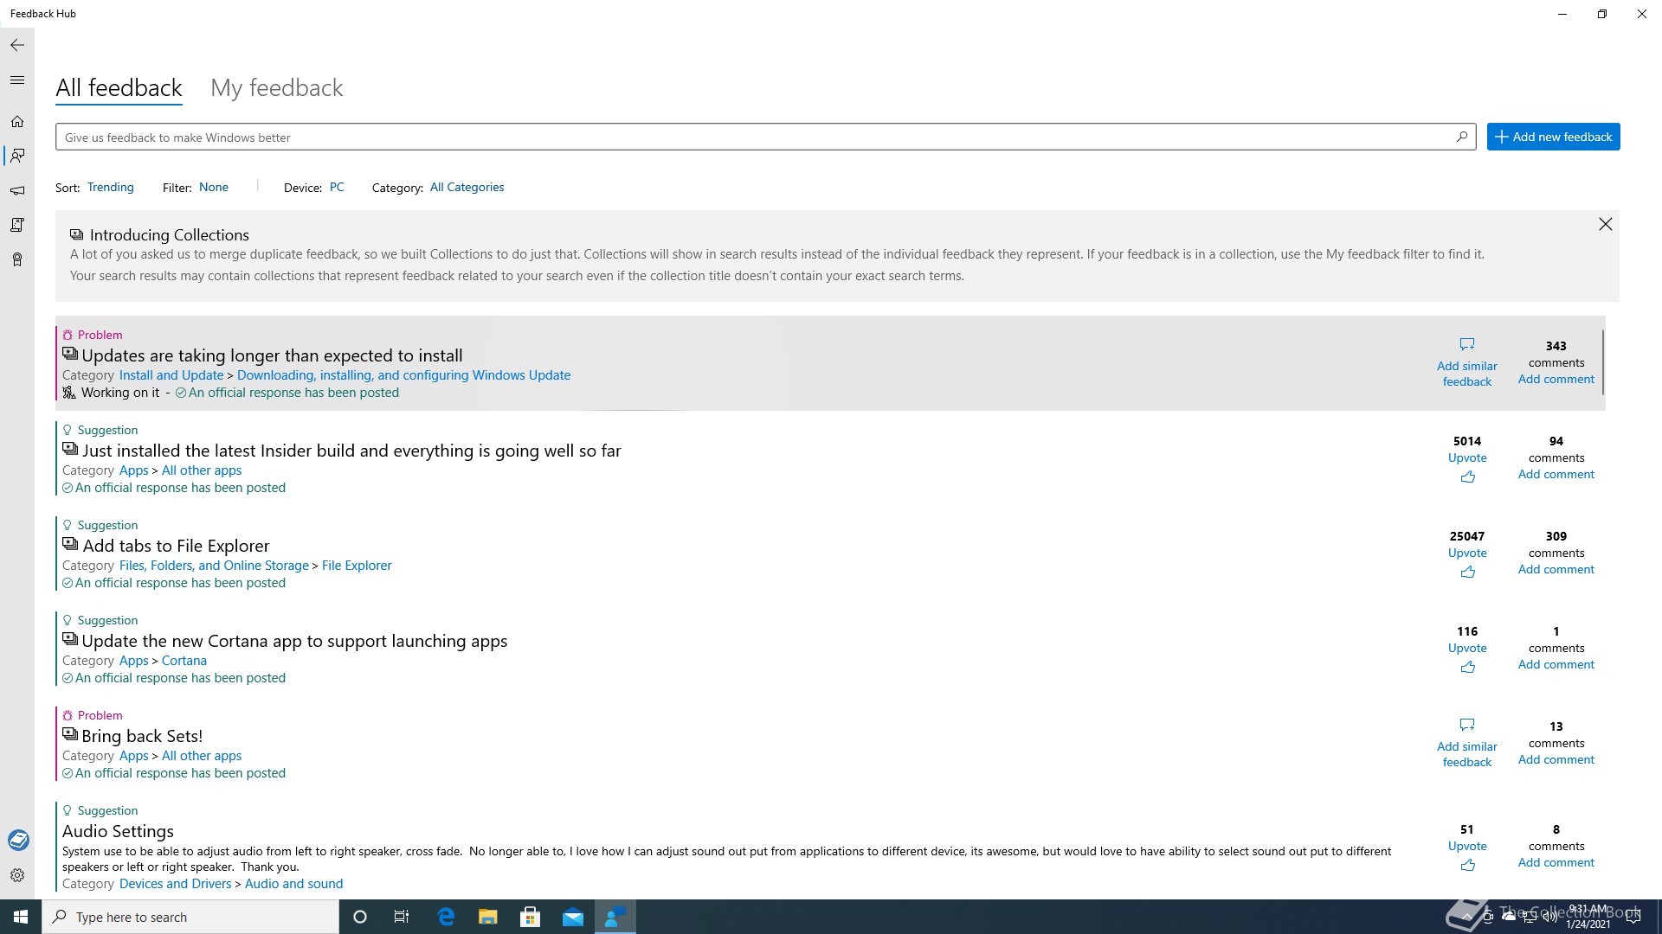The height and width of the screenshot is (934, 1662).
Task: Open Bring back Sets! feedback
Action: click(x=142, y=736)
